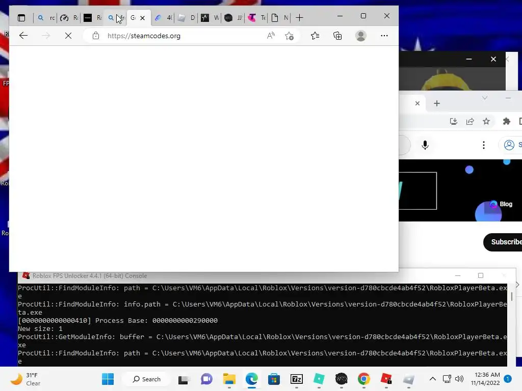Open teal Roblox Studio taskbar icon
This screenshot has width=522, height=391.
click(319, 379)
